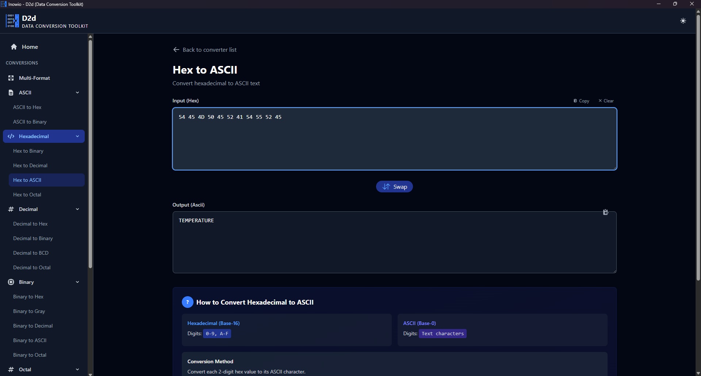This screenshot has width=701, height=376.
Task: Click the 'Conversion Method' heading
Action: pos(210,361)
